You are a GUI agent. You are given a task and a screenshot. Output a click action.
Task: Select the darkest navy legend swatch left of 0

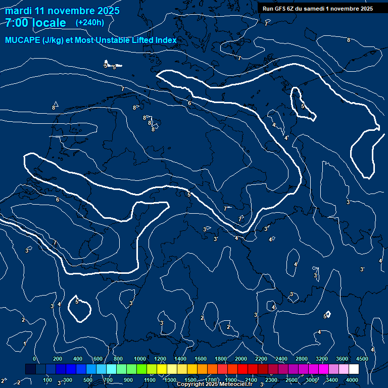pyautogui.click(x=30, y=369)
